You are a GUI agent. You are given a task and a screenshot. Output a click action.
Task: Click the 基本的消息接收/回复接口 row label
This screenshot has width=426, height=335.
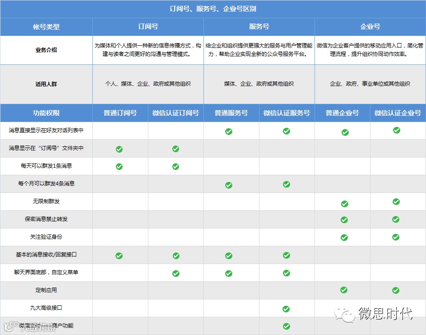coord(46,254)
